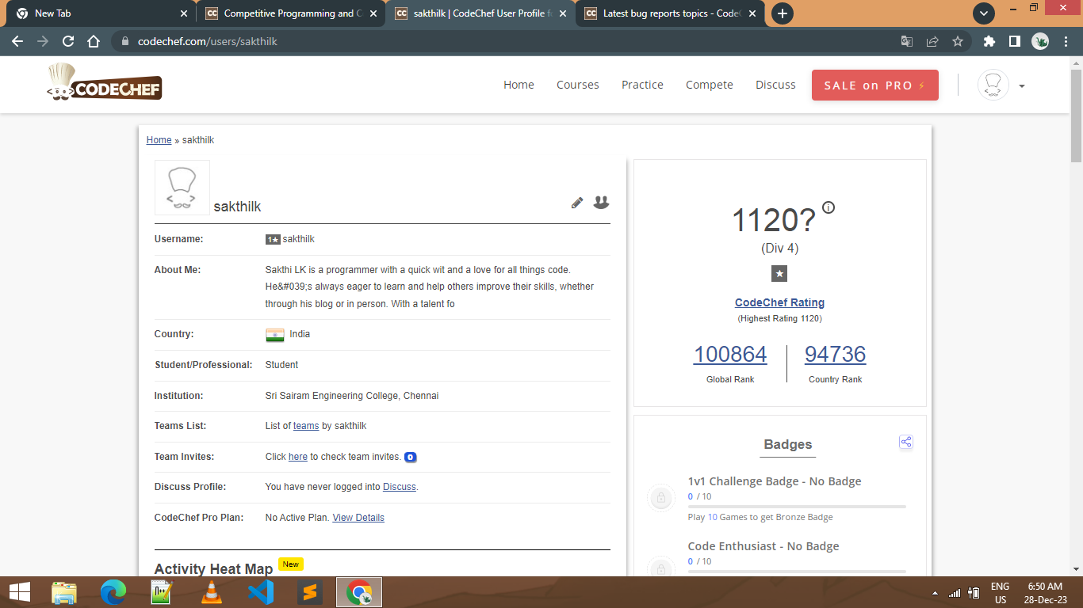Open the Courses nav menu item

tap(578, 85)
